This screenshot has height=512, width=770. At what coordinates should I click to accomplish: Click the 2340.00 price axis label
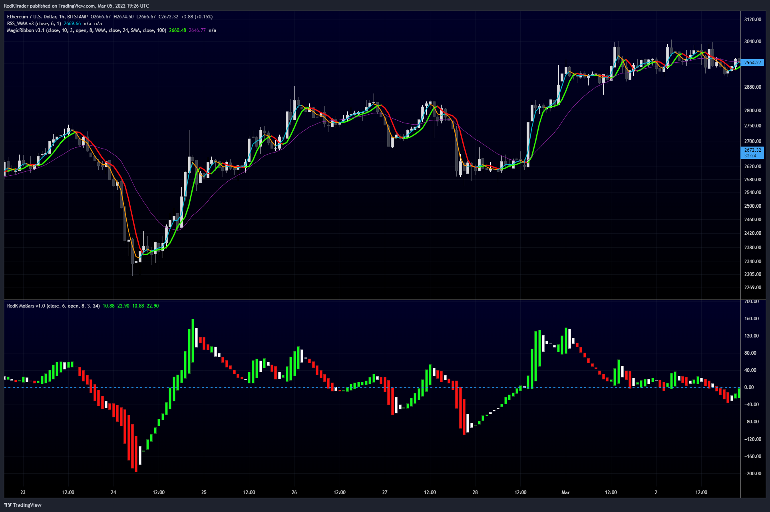click(x=752, y=262)
